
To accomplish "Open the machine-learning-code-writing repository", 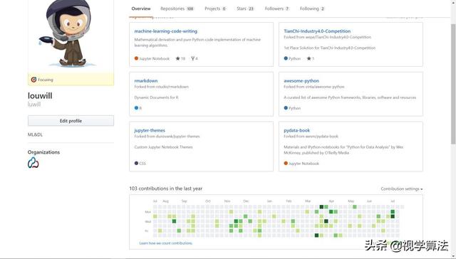I will tap(166, 31).
